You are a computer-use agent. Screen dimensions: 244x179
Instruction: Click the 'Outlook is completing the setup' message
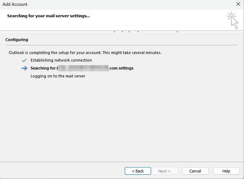(85, 53)
